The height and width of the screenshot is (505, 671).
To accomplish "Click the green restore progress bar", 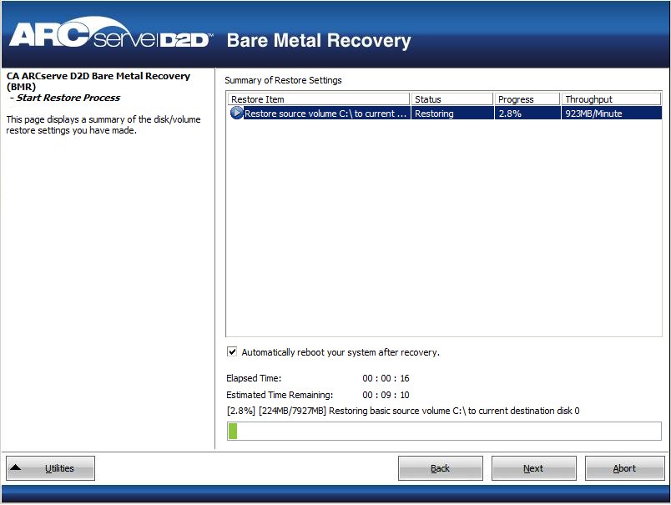I will pyautogui.click(x=235, y=429).
